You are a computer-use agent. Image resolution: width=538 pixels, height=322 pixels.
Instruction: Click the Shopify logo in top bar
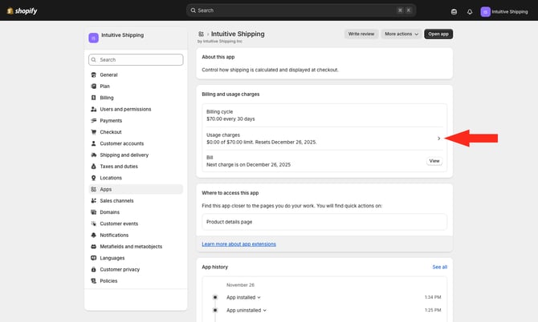(x=22, y=11)
